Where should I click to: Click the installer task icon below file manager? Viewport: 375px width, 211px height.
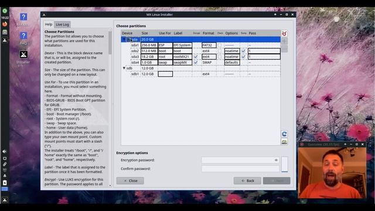tap(5, 40)
